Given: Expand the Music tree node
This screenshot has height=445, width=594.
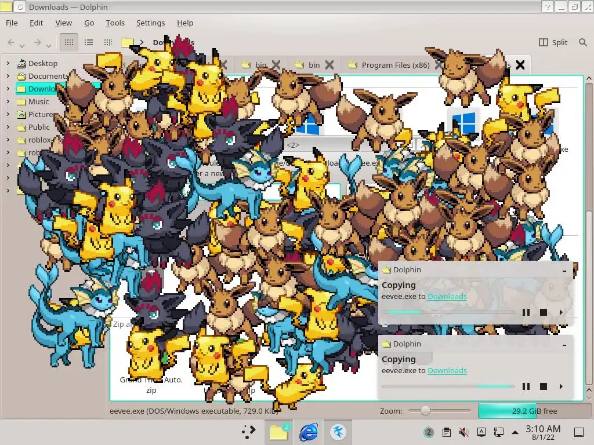Looking at the screenshot, I should click(x=8, y=101).
